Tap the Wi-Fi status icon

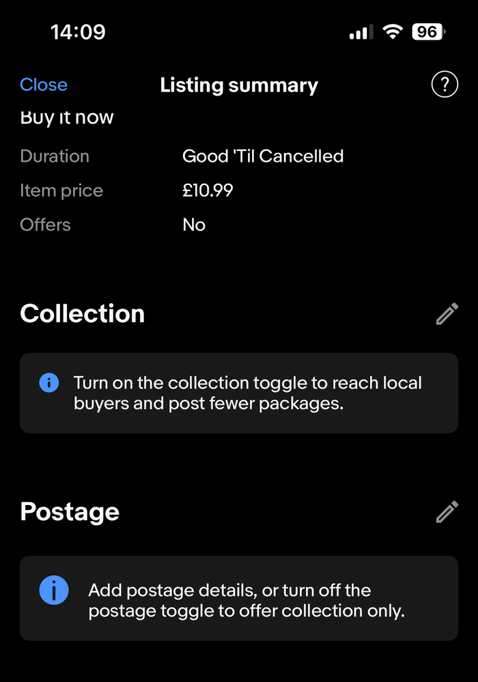click(x=393, y=32)
